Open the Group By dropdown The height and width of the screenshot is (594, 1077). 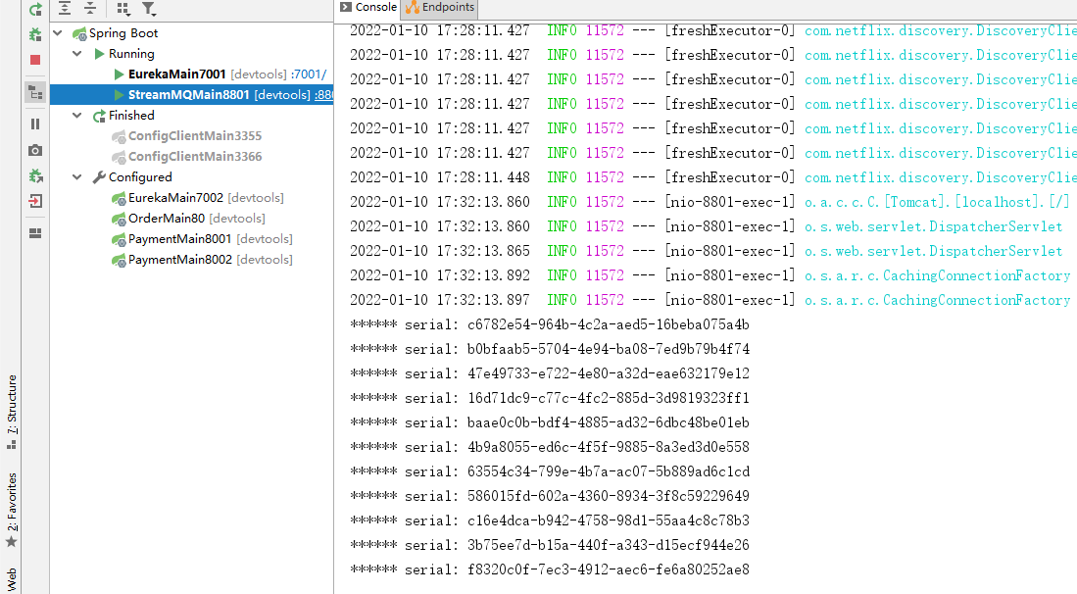click(x=122, y=8)
